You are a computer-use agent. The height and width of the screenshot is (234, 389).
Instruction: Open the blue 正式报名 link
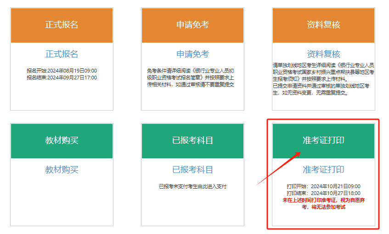(x=62, y=54)
